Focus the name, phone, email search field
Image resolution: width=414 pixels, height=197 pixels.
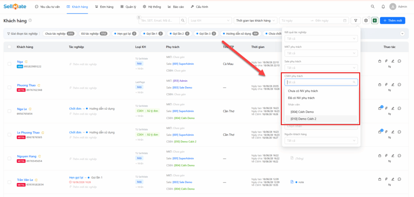point(159,20)
